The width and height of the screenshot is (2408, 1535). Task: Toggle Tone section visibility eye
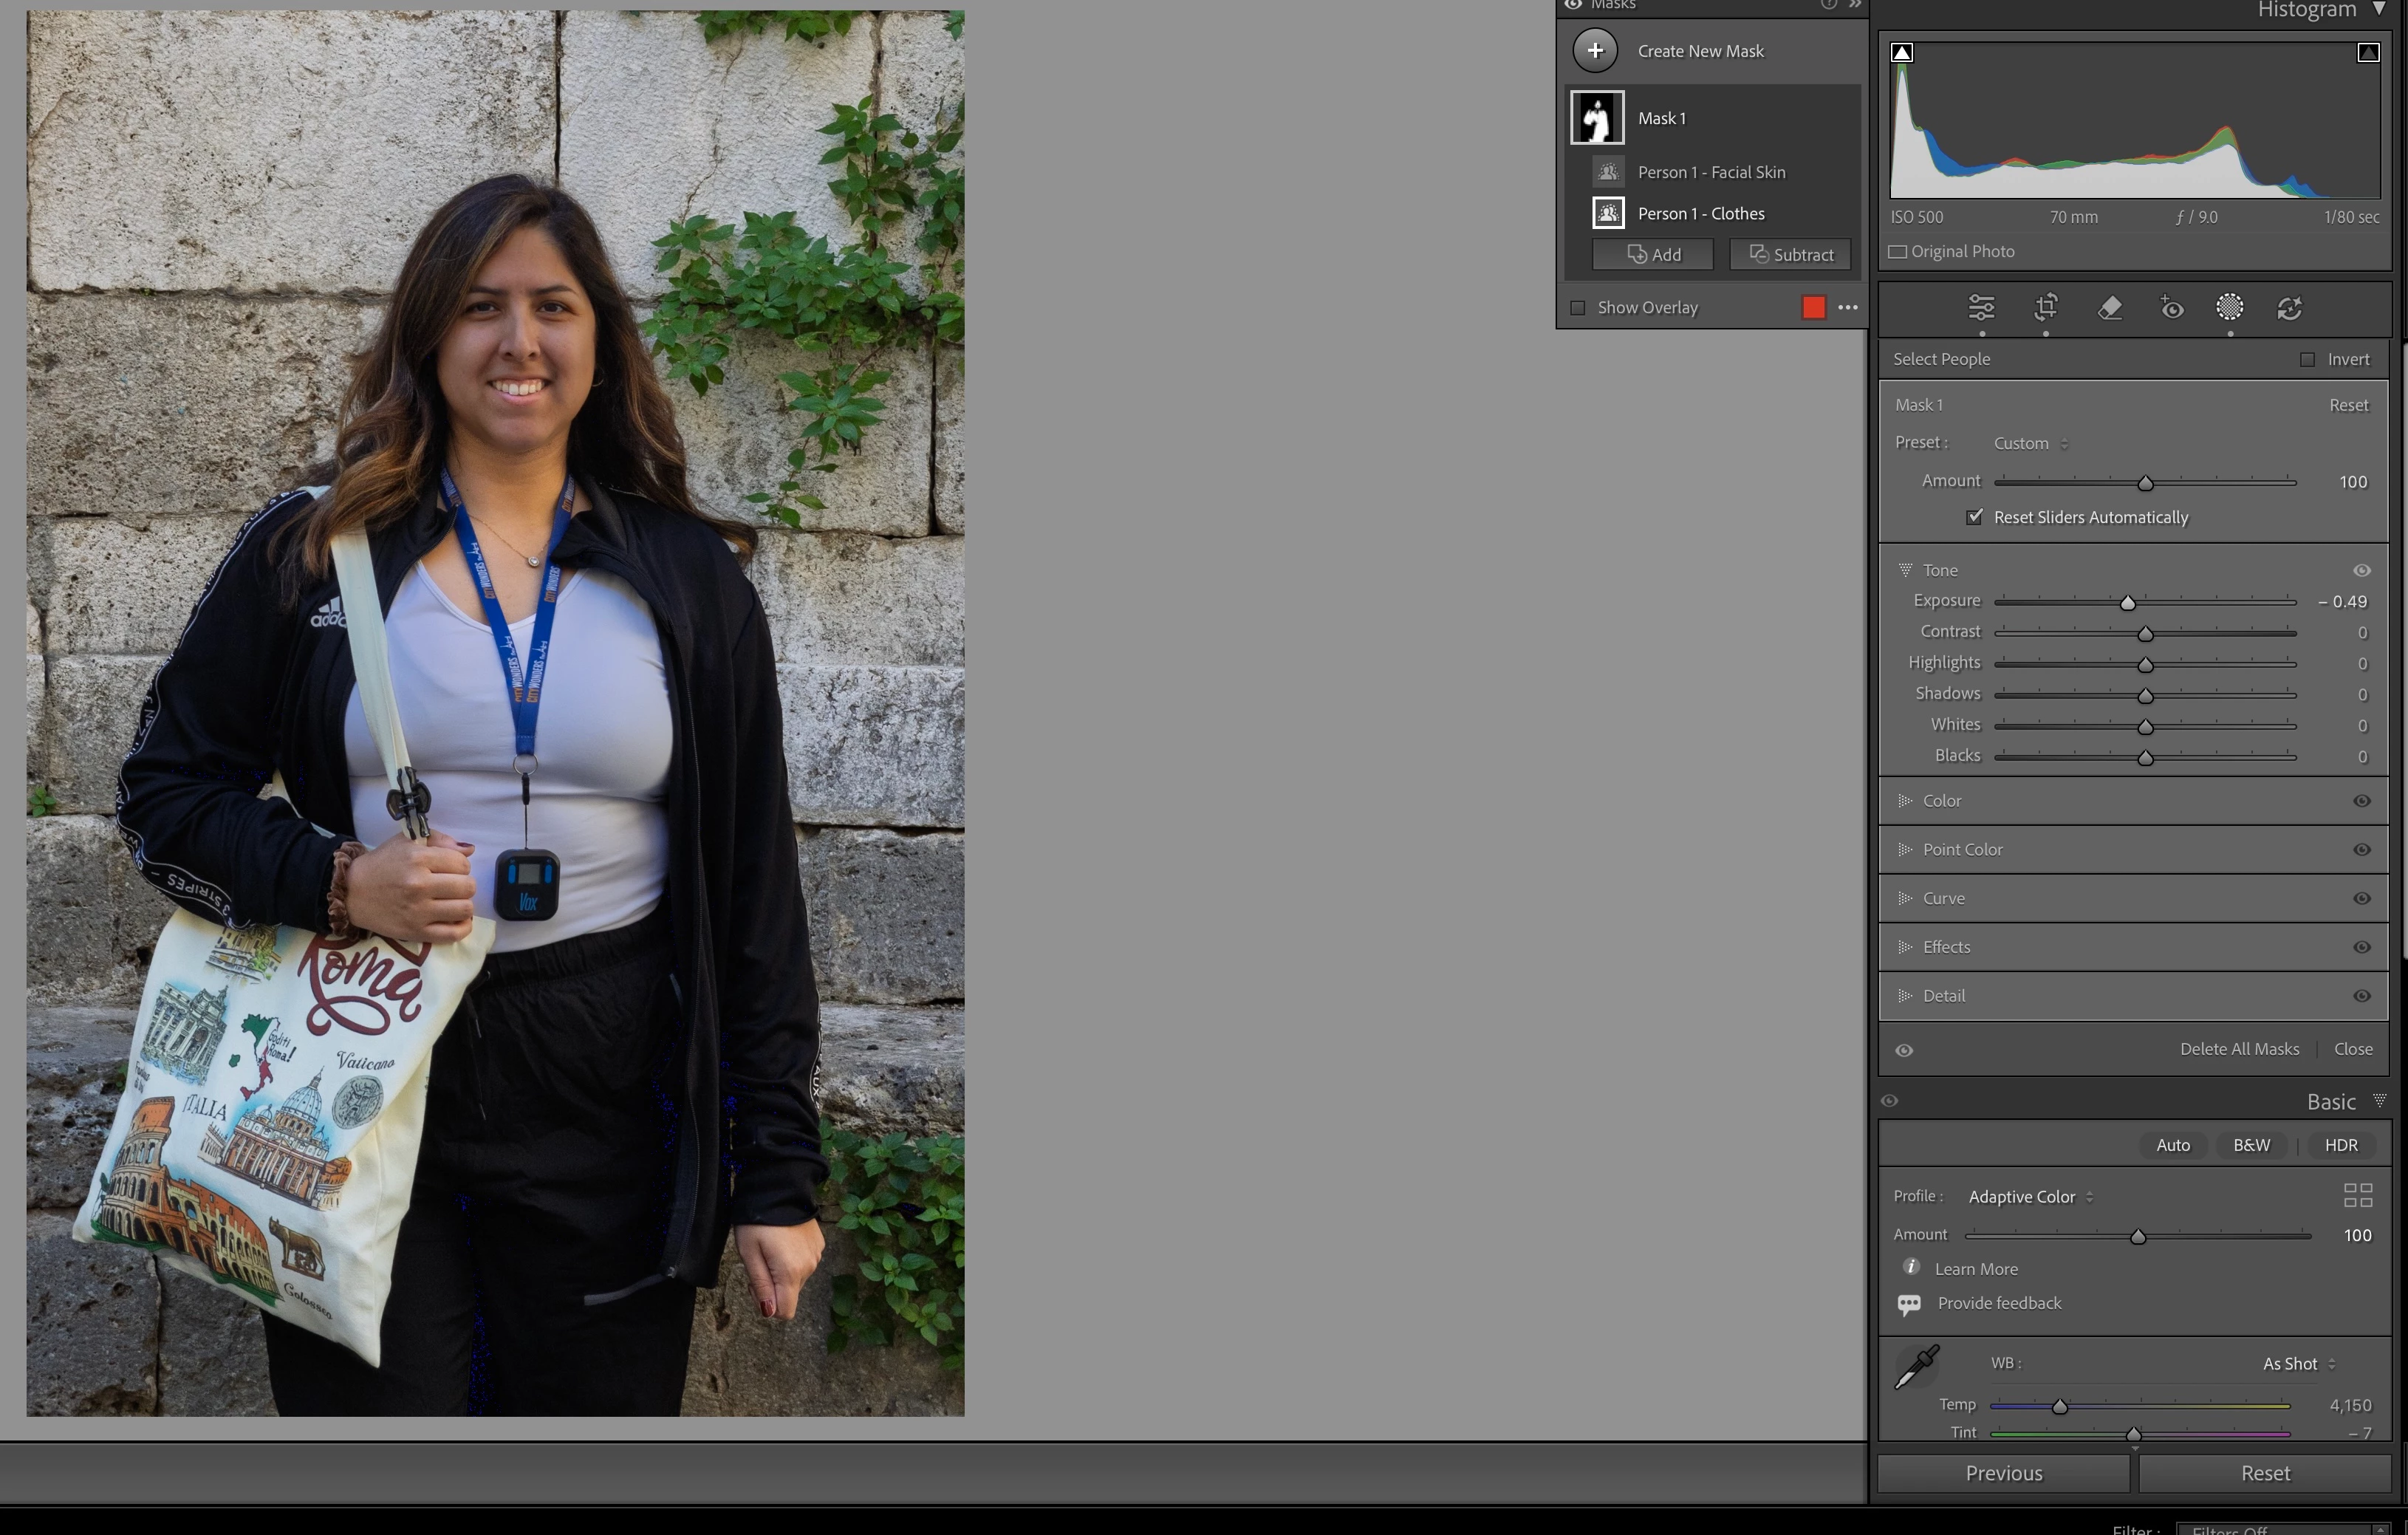(2361, 571)
